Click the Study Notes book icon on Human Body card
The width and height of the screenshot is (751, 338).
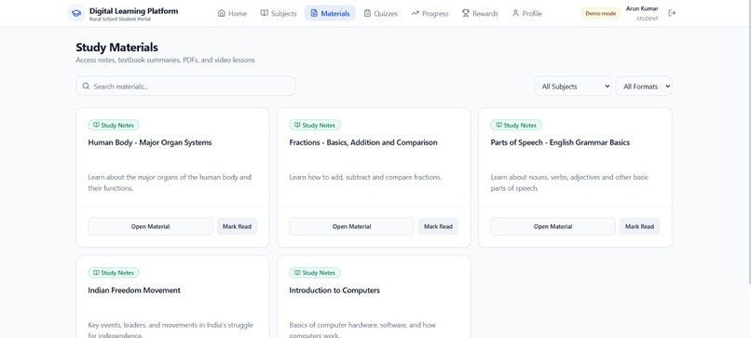tap(96, 125)
